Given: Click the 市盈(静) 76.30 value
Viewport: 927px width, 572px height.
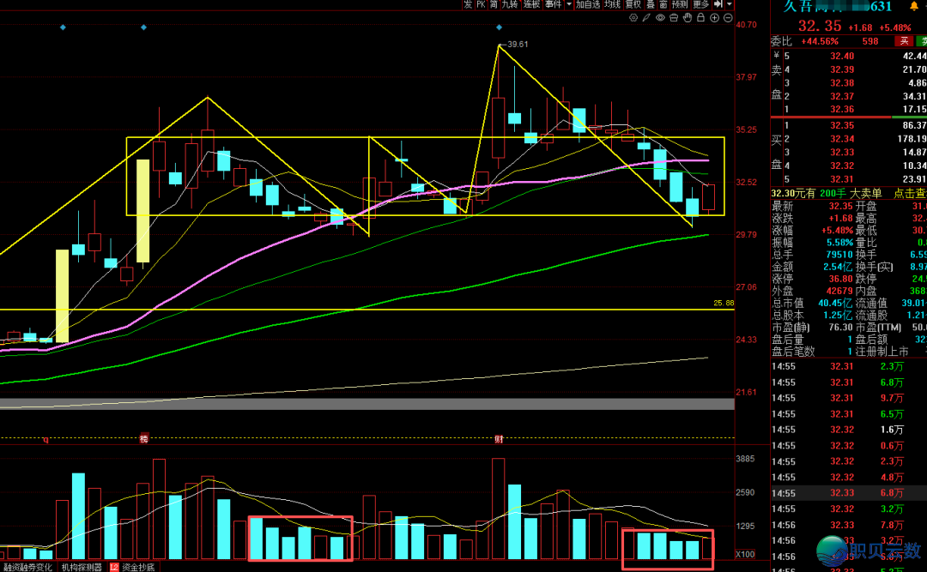Looking at the screenshot, I should click(x=840, y=328).
